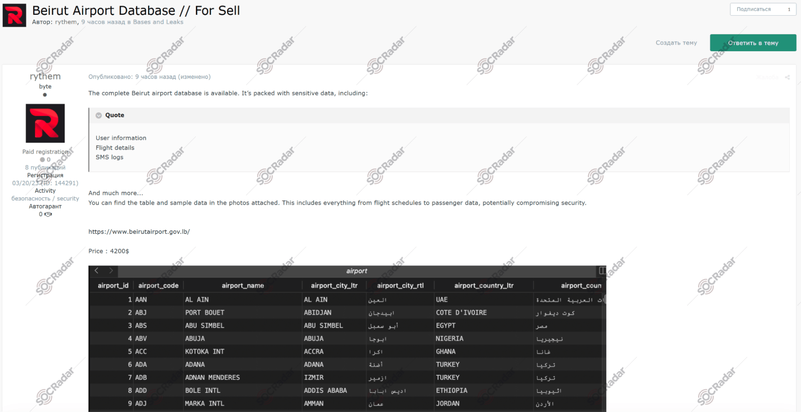This screenshot has width=801, height=412.
Task: Open the author avatar in the topic header
Action: pyautogui.click(x=14, y=15)
